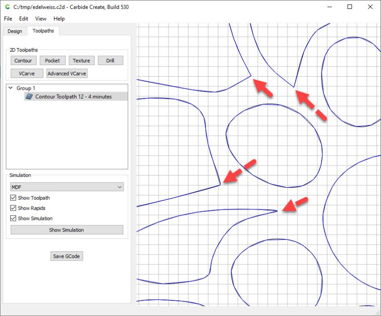
Task: Toggle the Show Rapids checkbox
Action: pyautogui.click(x=13, y=208)
